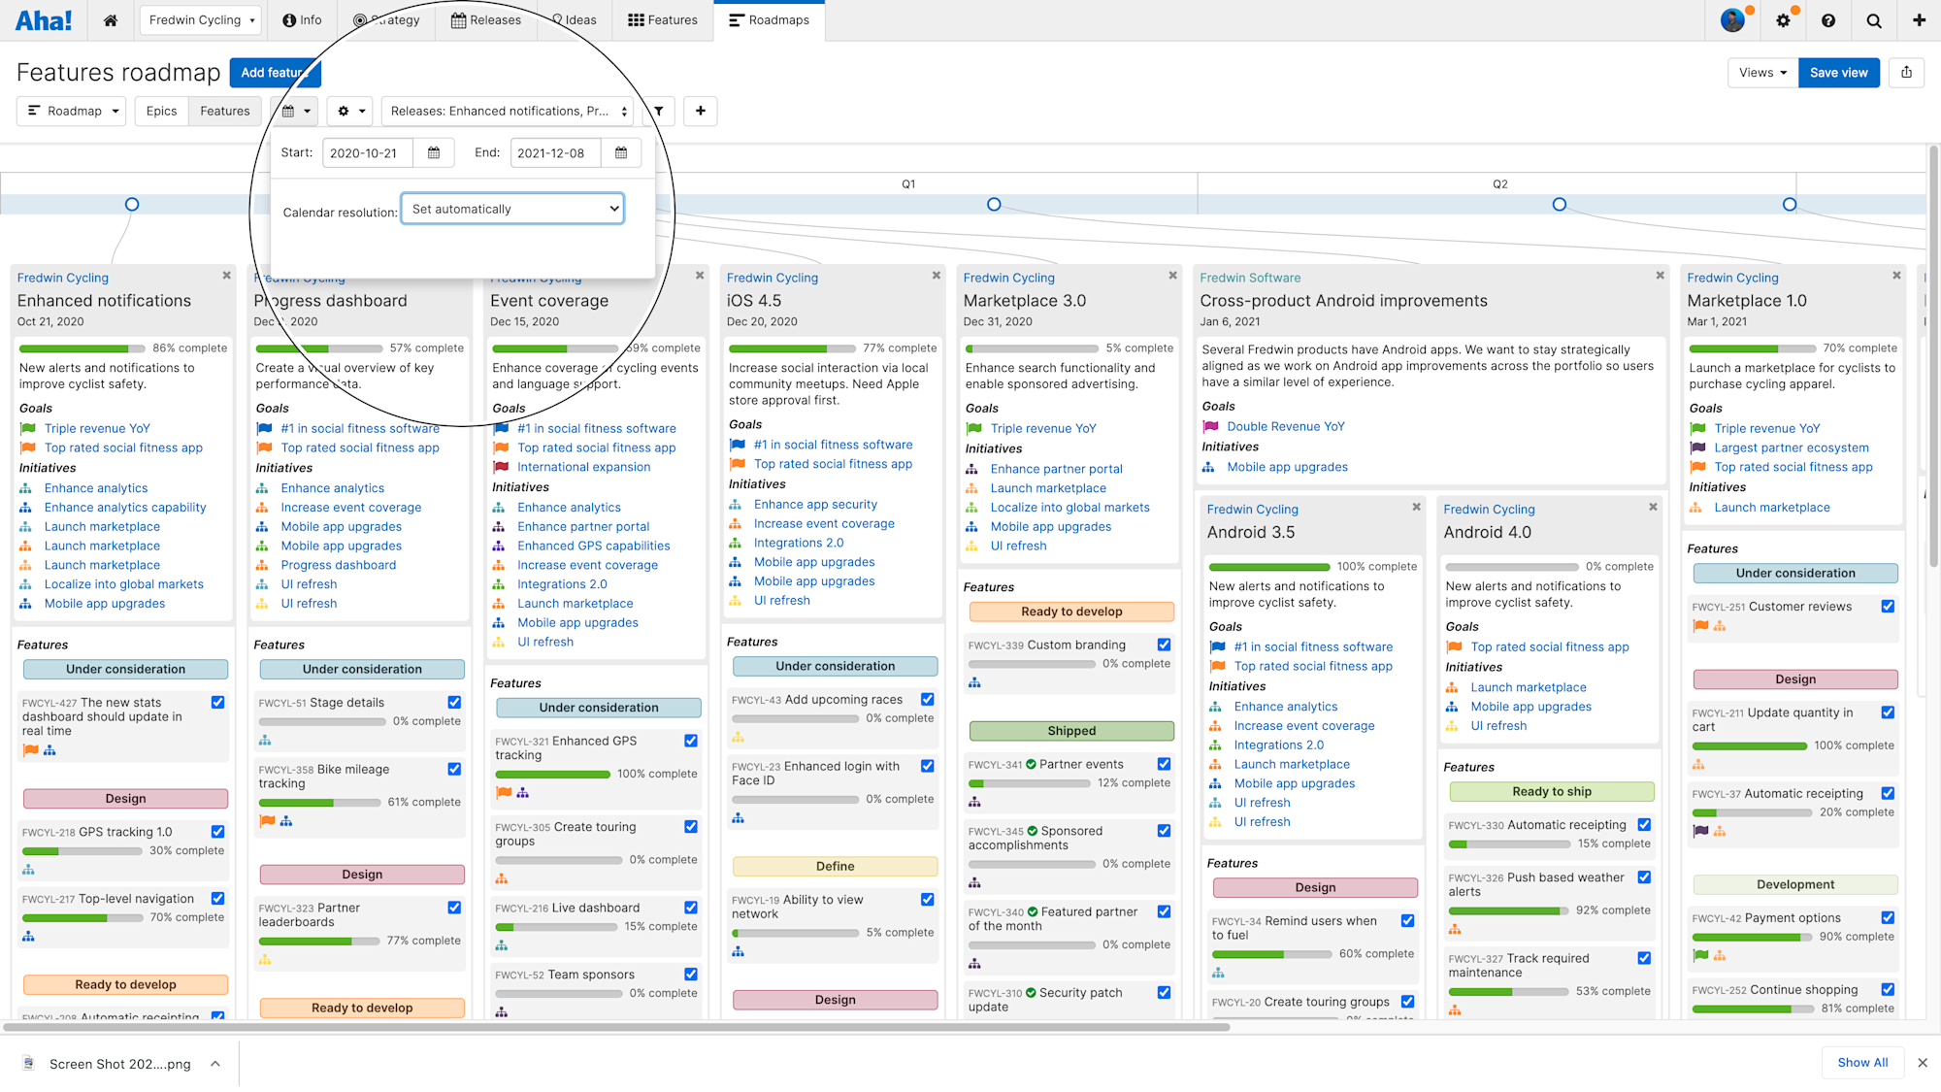Click the plus icon in top-right header

point(1919,20)
